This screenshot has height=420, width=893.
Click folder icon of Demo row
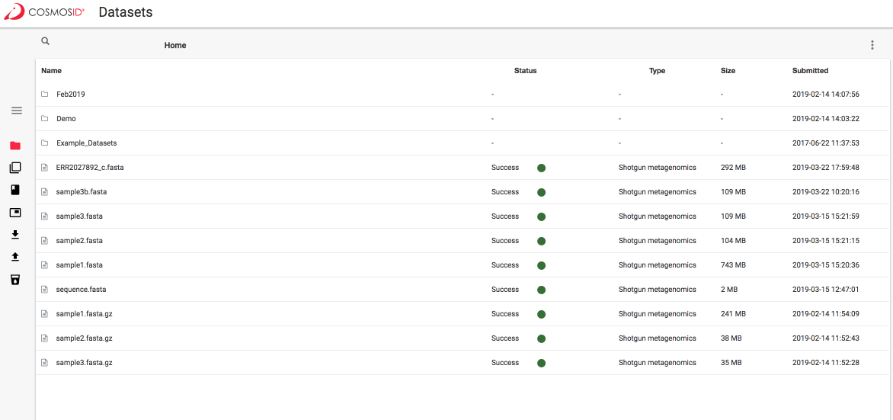44,119
